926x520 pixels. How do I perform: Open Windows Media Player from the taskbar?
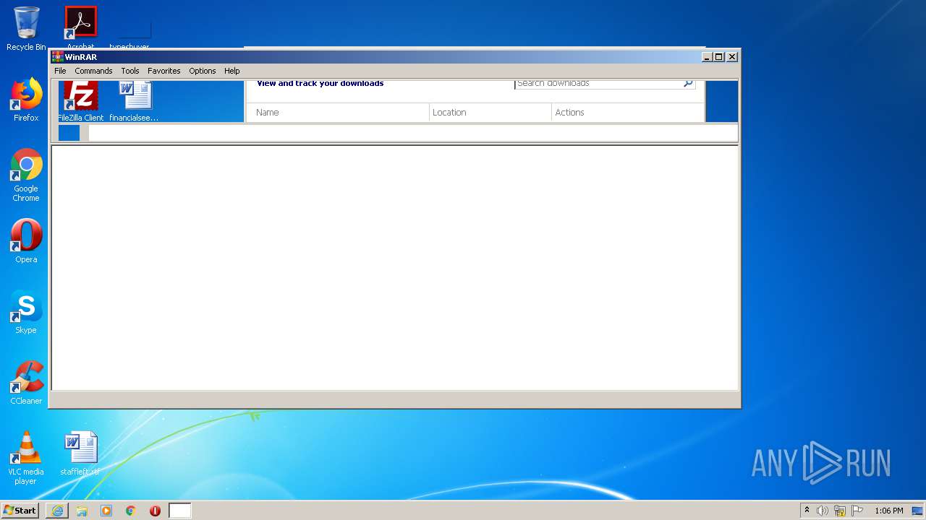coord(106,511)
